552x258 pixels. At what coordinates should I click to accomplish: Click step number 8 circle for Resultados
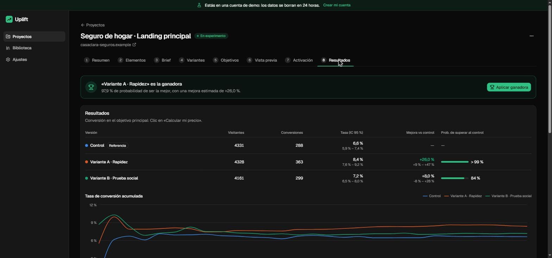pos(324,60)
